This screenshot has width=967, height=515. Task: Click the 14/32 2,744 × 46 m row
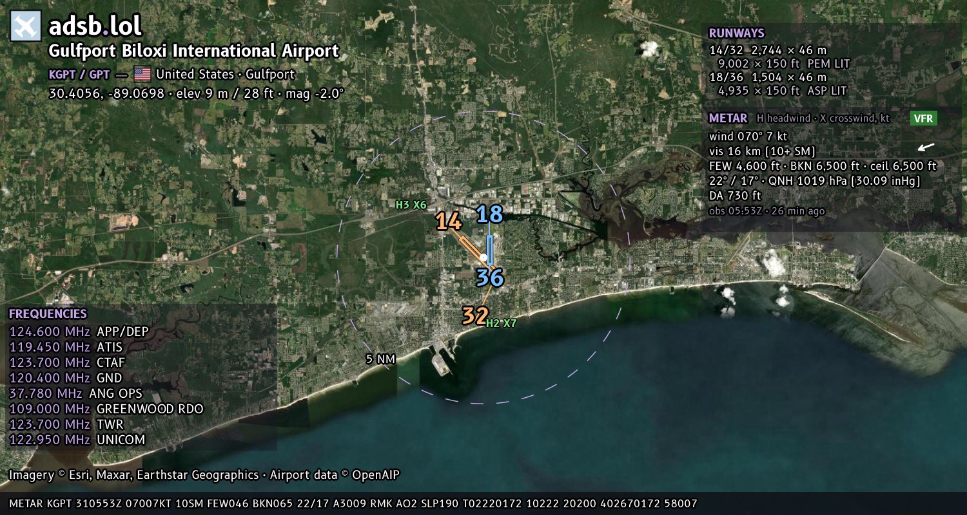(768, 50)
